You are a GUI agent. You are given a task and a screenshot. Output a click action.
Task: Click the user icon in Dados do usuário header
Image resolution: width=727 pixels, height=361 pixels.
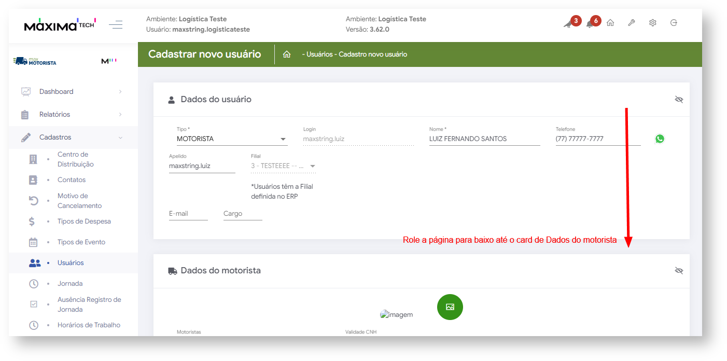(172, 100)
